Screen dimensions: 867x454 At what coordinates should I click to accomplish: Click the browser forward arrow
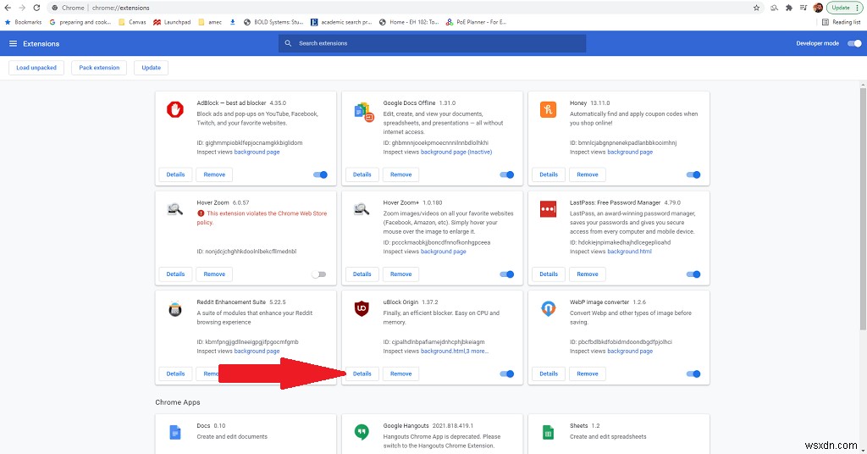22,8
